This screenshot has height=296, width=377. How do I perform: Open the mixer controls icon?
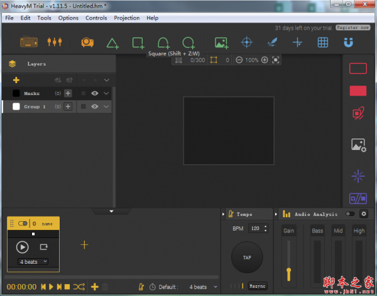click(55, 42)
